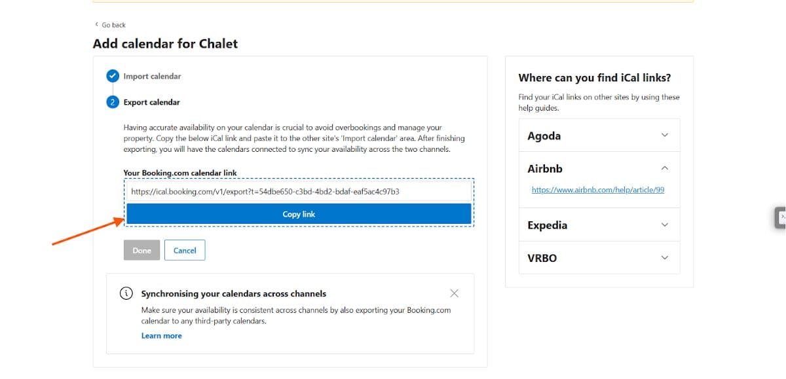Image resolution: width=786 pixels, height=379 pixels.
Task: Select the Export calendar step label
Action: click(x=151, y=102)
